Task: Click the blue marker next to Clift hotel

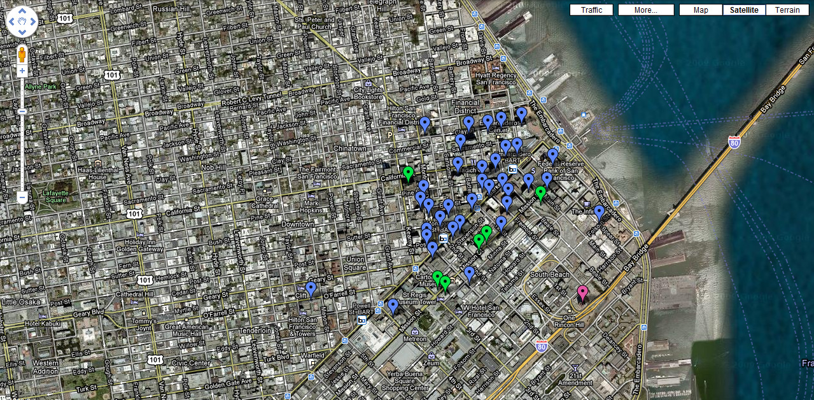Action: 311,289
